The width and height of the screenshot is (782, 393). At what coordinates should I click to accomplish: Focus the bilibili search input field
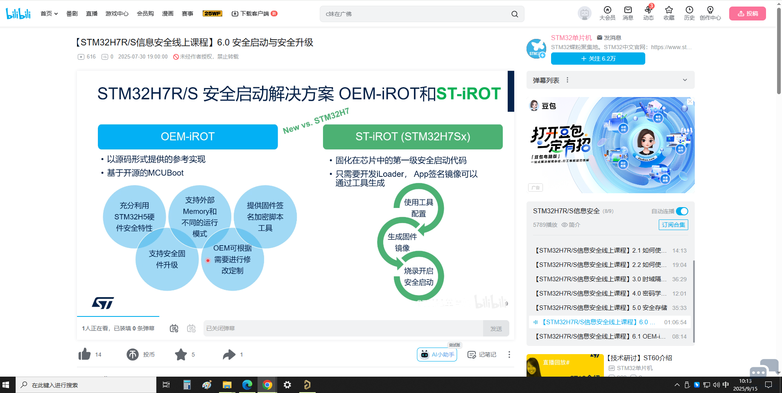416,14
